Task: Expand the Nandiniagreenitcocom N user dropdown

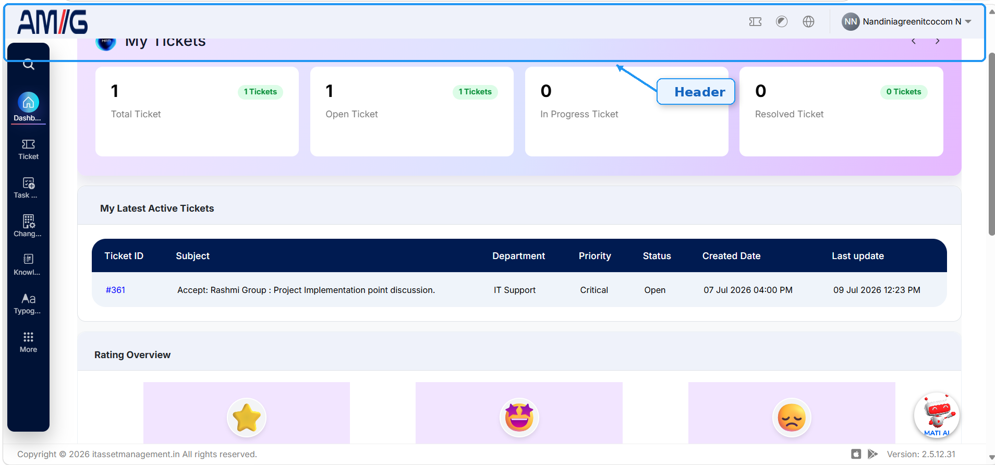Action: [x=968, y=21]
